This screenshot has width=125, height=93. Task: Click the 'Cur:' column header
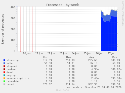point(46,57)
